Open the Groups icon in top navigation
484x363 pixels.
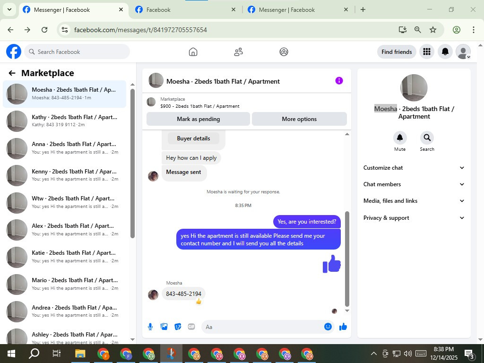click(284, 52)
